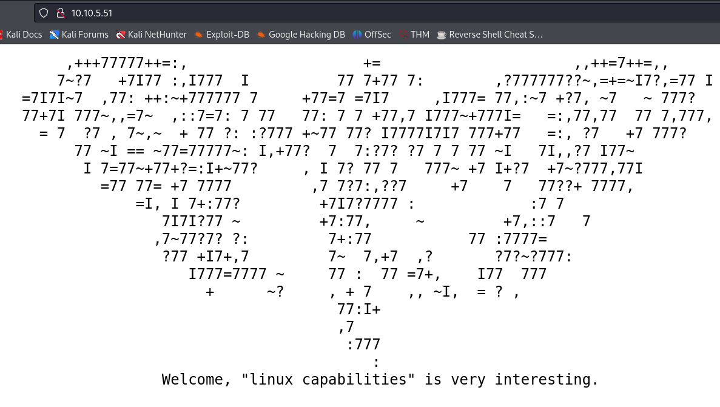Viewport: 720px width, 407px height.
Task: Click the ":777" ASCII art line
Action: 363,344
